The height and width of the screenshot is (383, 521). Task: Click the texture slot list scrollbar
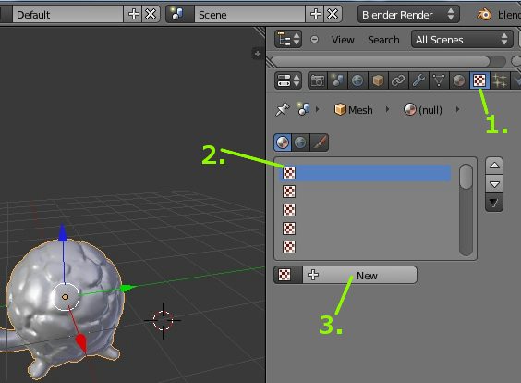point(466,210)
